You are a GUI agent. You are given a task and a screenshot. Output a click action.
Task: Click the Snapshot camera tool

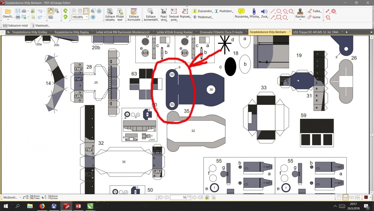(50, 17)
